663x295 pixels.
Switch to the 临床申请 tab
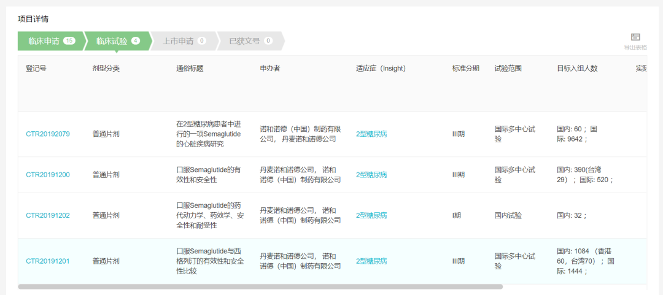(x=51, y=41)
